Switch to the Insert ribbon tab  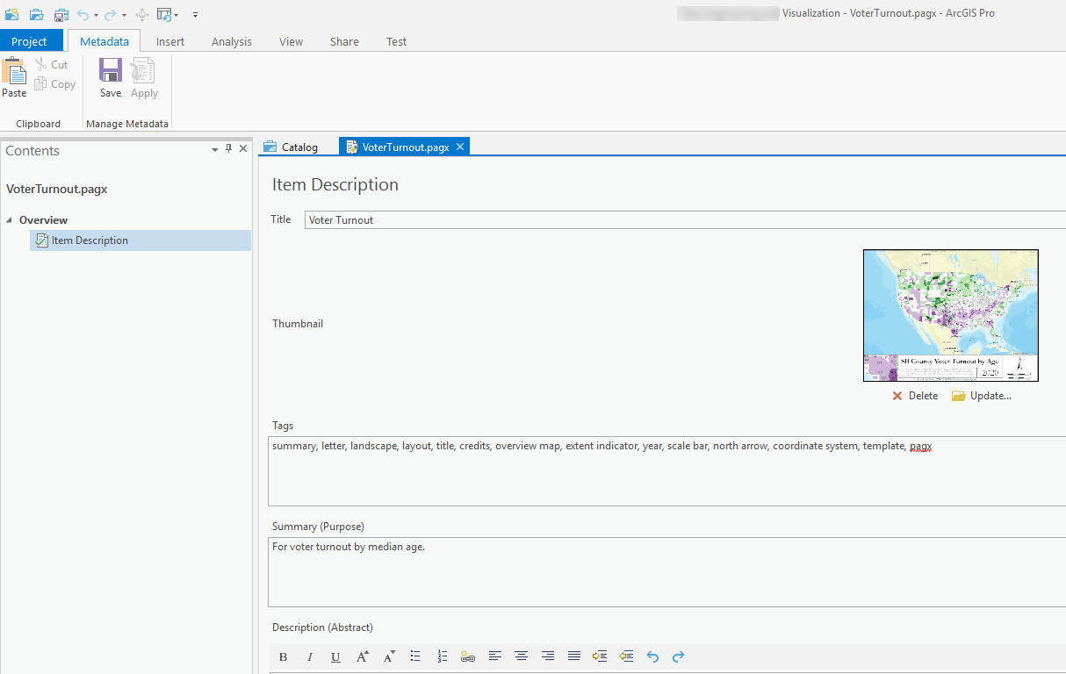[x=170, y=41]
